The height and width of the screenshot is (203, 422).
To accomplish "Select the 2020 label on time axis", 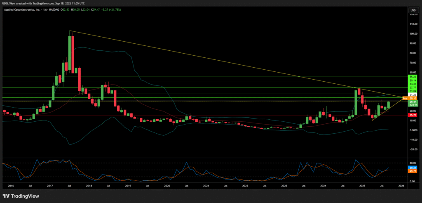I will (166, 186).
